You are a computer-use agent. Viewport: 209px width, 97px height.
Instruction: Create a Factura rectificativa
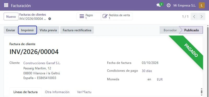pyautogui.click(x=77, y=30)
